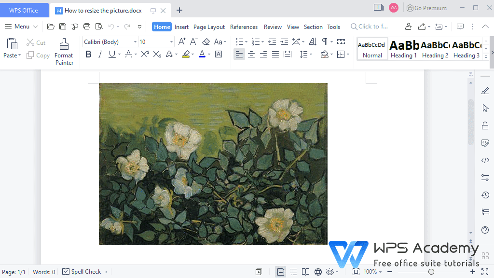Click the command search field

click(x=369, y=27)
